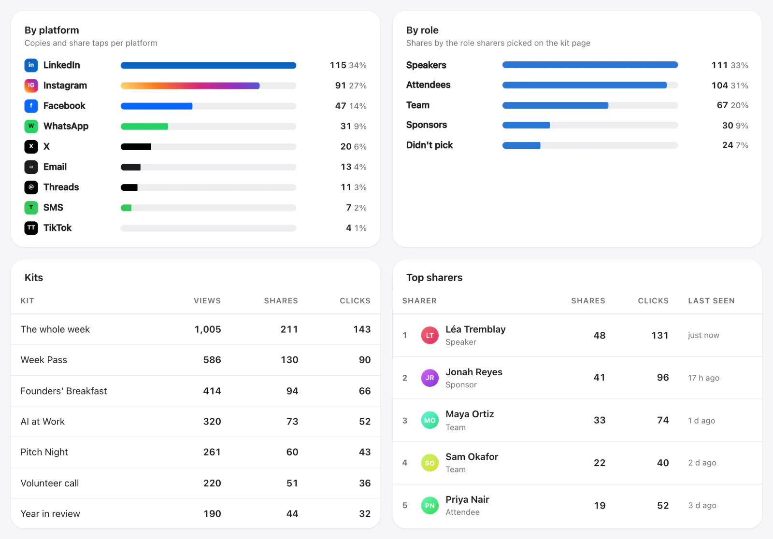Sort top sharers by LAST SEEN header

[711, 301]
